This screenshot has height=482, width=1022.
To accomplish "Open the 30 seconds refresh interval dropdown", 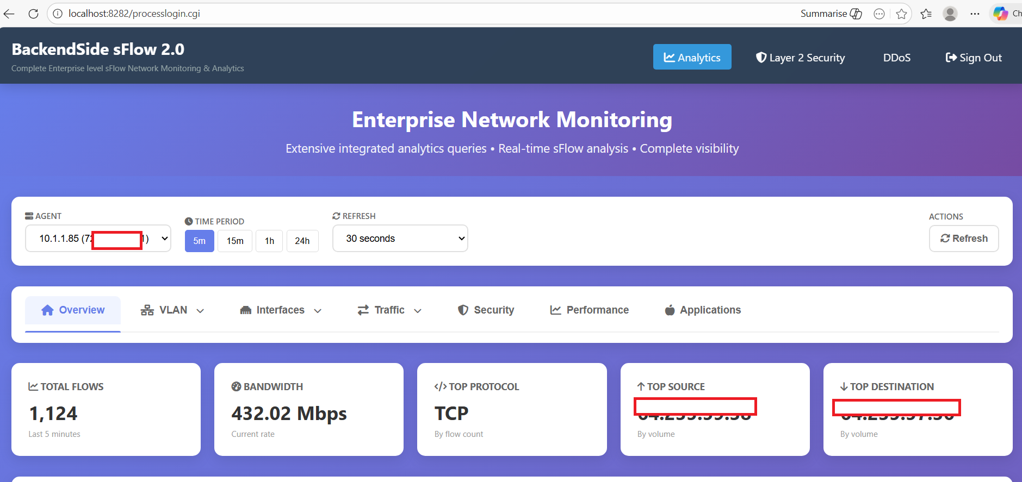I will coord(400,239).
